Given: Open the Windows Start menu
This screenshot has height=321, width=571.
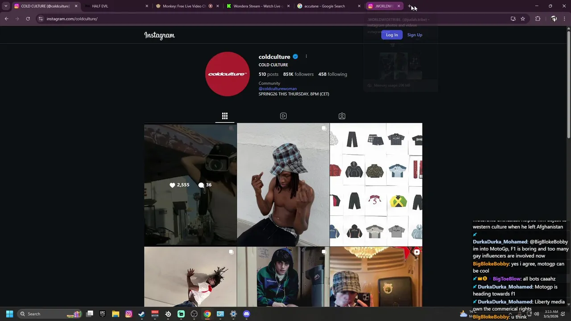Looking at the screenshot, I should coord(9,314).
